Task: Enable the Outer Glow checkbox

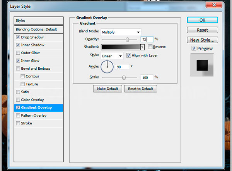Action: tap(18, 53)
